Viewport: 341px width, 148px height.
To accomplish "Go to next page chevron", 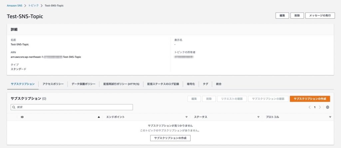I will click(x=320, y=107).
